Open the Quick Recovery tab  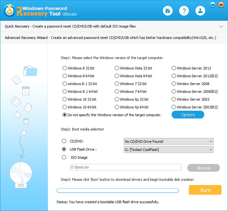click(x=114, y=26)
